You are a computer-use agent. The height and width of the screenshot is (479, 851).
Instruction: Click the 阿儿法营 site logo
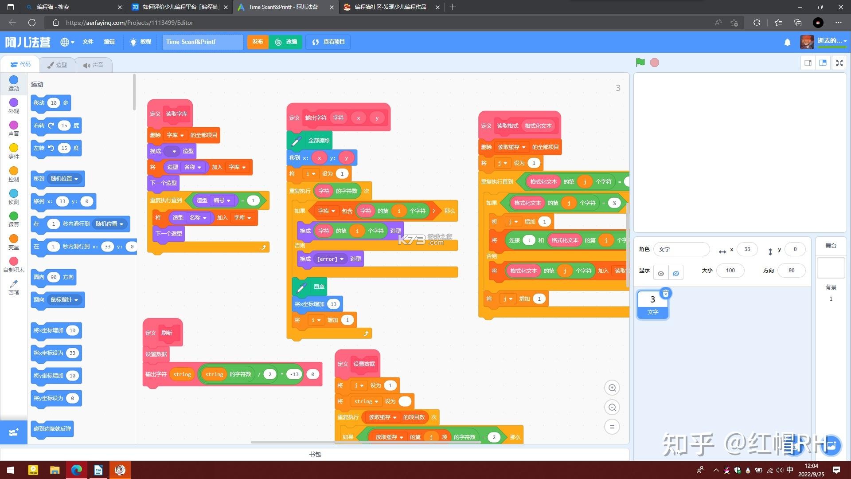[x=27, y=42]
